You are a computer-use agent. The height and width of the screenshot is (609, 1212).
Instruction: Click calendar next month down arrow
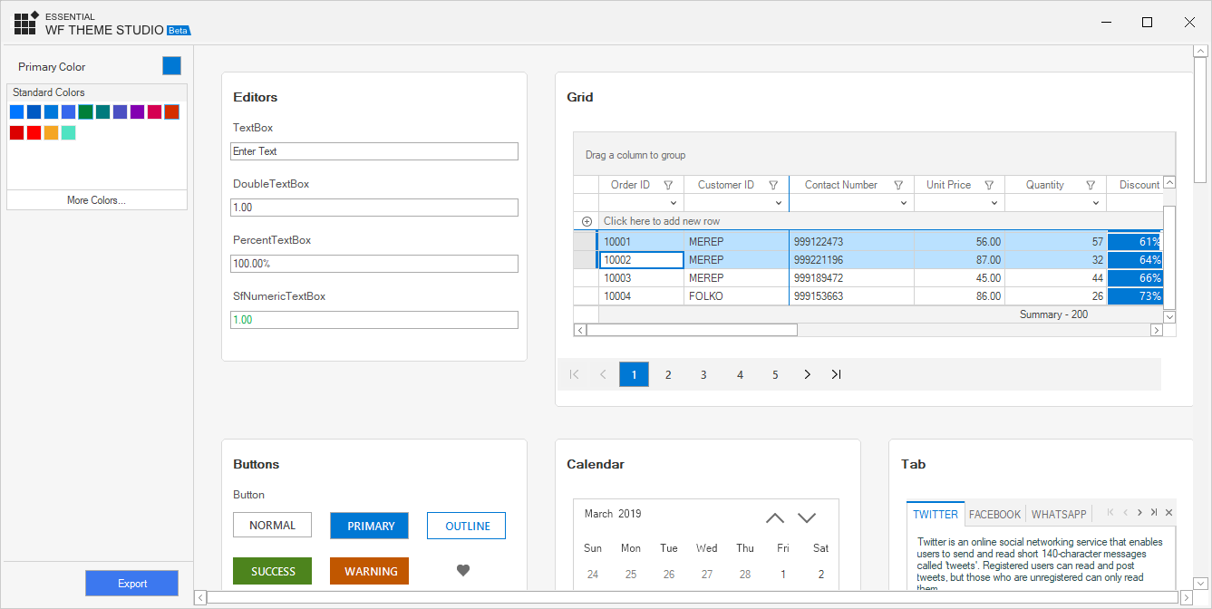click(x=807, y=518)
